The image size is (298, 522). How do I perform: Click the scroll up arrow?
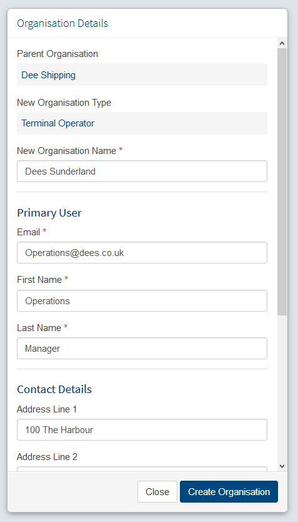click(282, 43)
